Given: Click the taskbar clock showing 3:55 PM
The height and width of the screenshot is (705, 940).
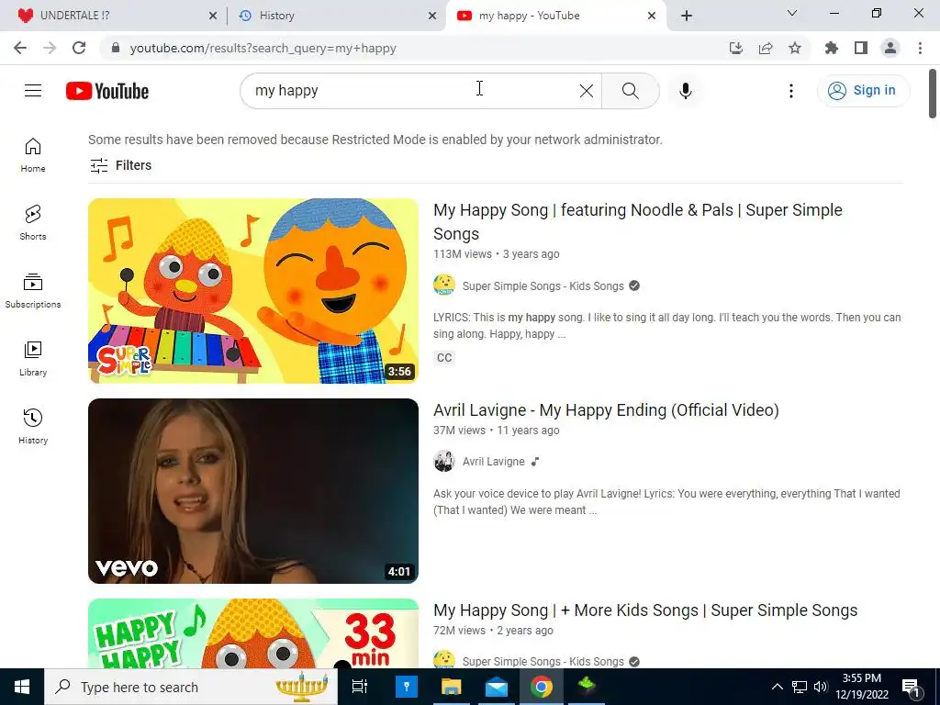Looking at the screenshot, I should click(x=862, y=687).
